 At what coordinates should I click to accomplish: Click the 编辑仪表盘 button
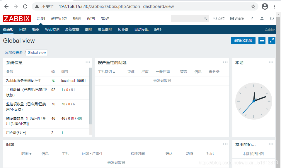pos(243,40)
